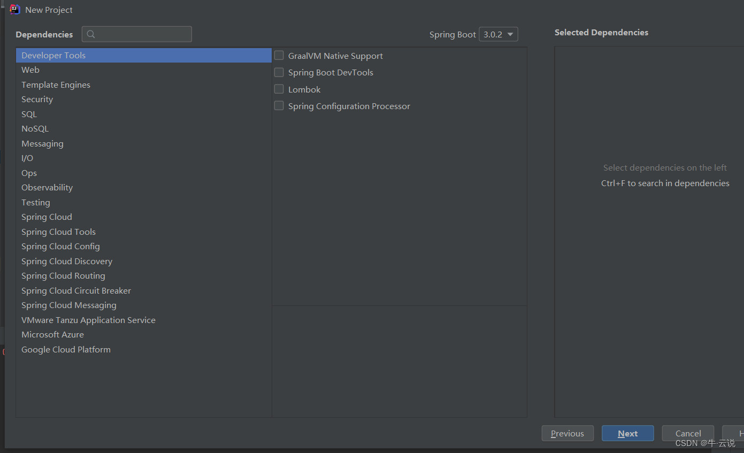Choose the Google Cloud Platform category

pyautogui.click(x=144, y=349)
